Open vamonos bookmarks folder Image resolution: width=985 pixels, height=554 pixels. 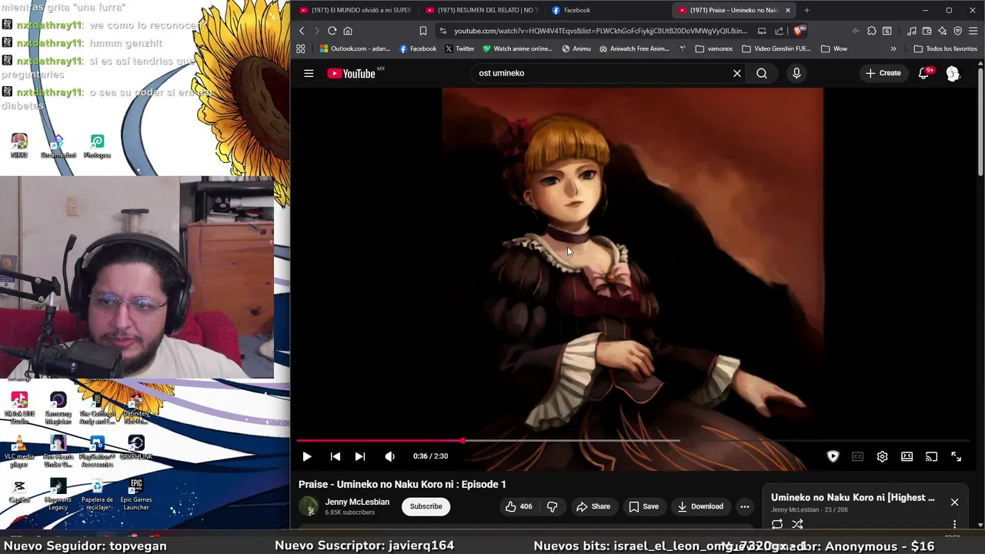tap(713, 48)
